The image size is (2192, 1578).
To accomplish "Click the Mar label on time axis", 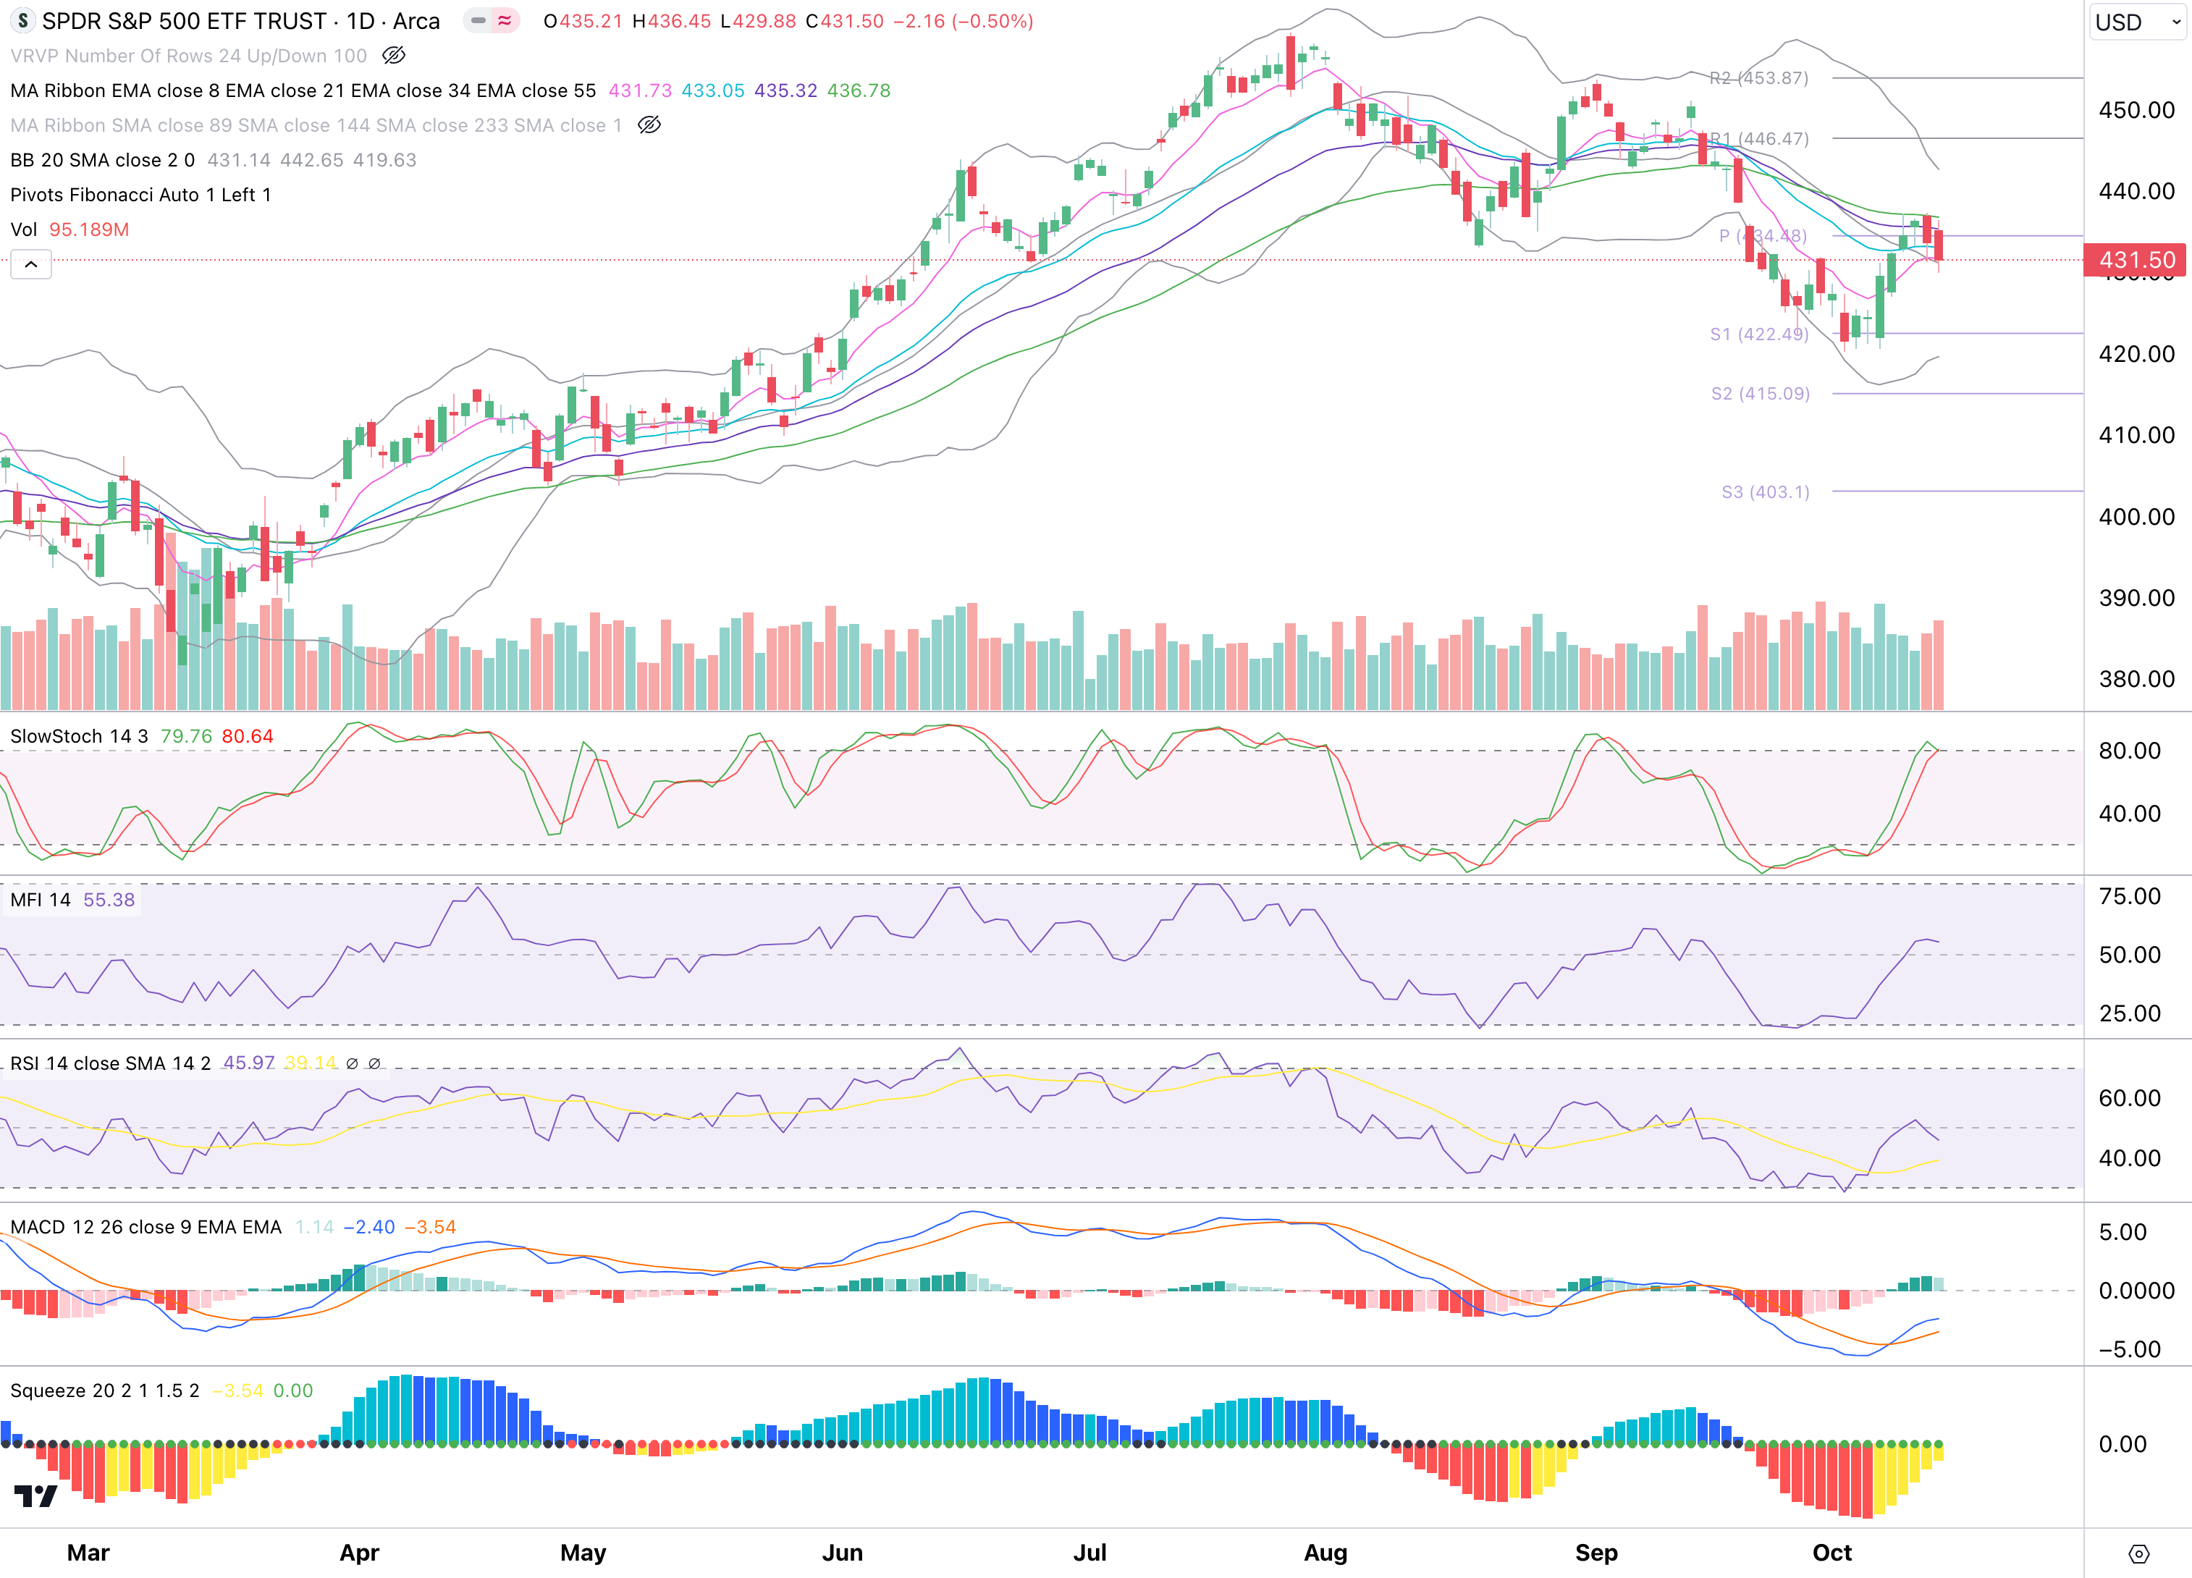I will pos(88,1553).
